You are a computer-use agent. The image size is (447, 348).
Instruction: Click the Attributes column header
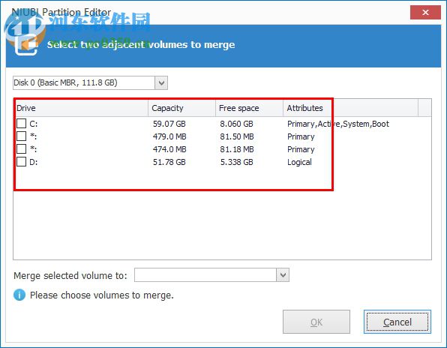tap(351, 108)
